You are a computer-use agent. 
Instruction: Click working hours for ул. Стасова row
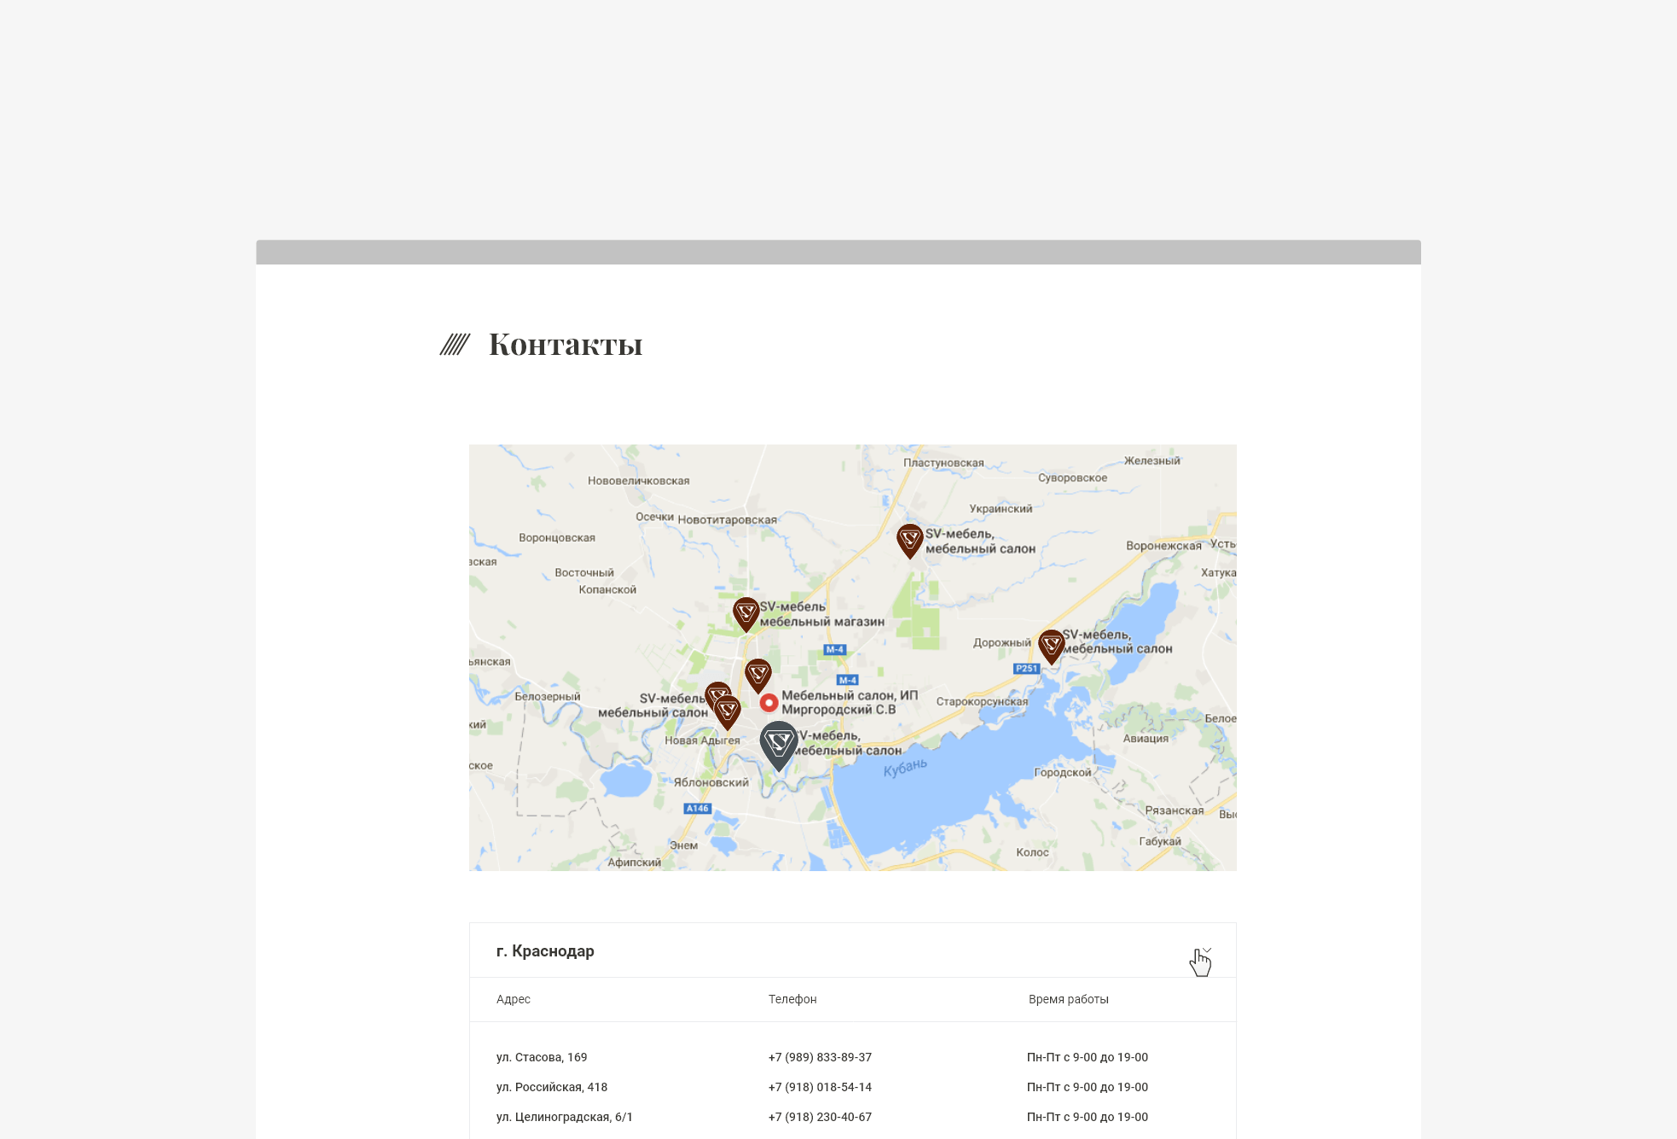(1088, 1057)
